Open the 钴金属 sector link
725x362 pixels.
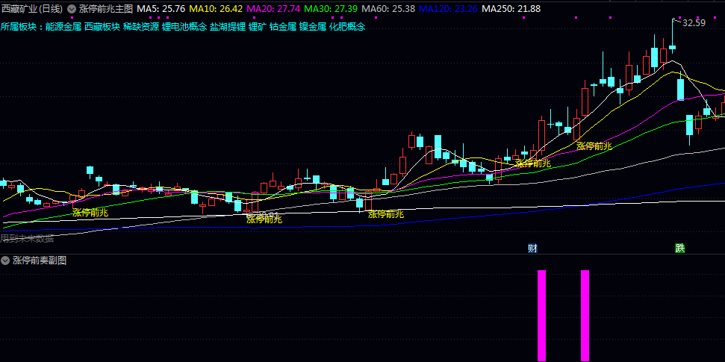point(283,27)
